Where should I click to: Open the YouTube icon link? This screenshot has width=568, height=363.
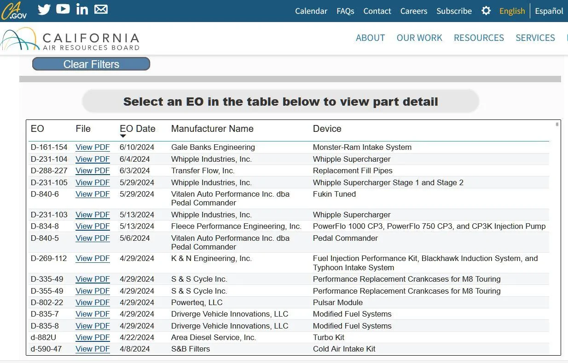click(63, 9)
